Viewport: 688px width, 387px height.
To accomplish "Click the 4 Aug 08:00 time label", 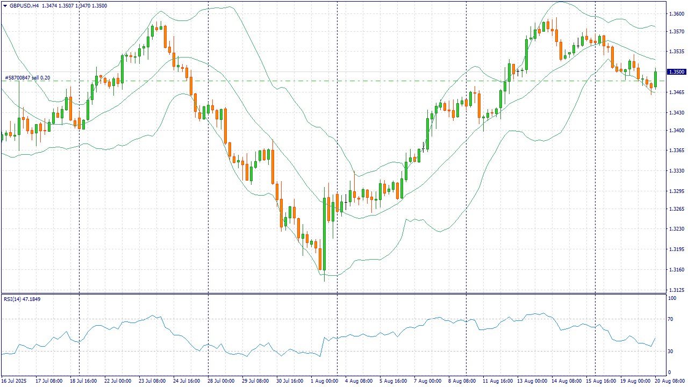I will pos(359,381).
